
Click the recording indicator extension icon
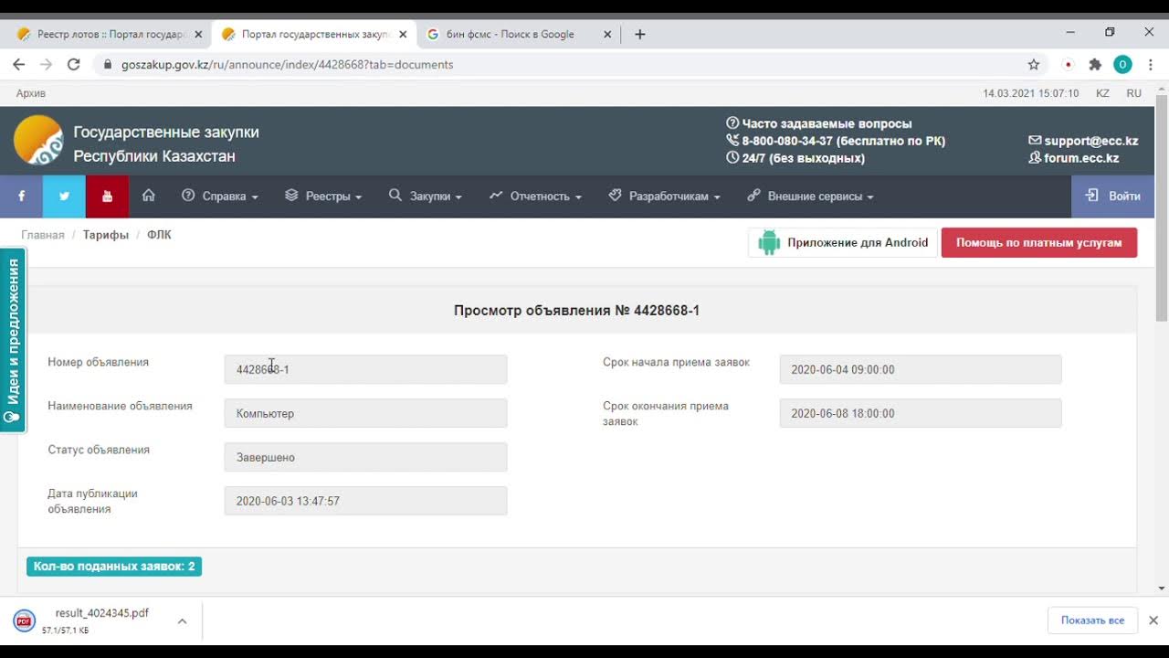(x=1068, y=64)
